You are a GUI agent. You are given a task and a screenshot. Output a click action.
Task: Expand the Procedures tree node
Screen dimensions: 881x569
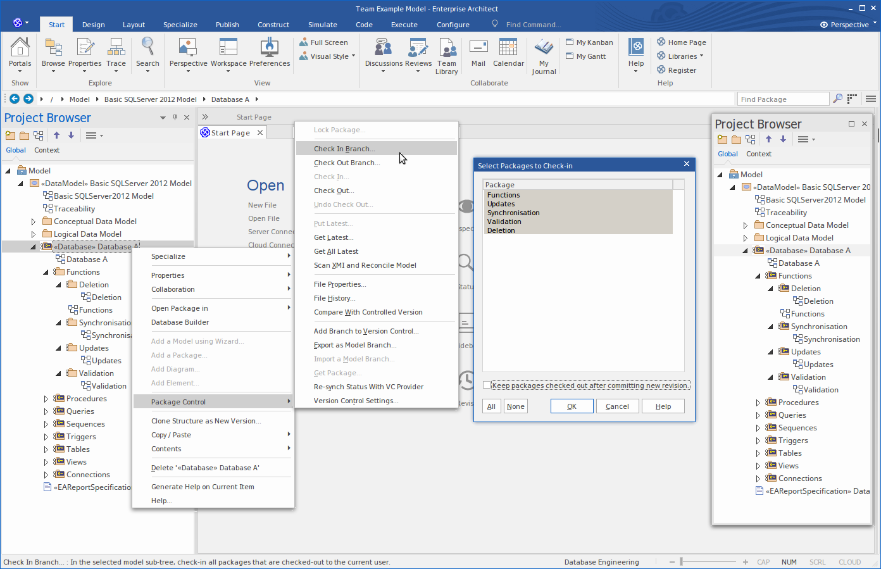click(x=46, y=399)
